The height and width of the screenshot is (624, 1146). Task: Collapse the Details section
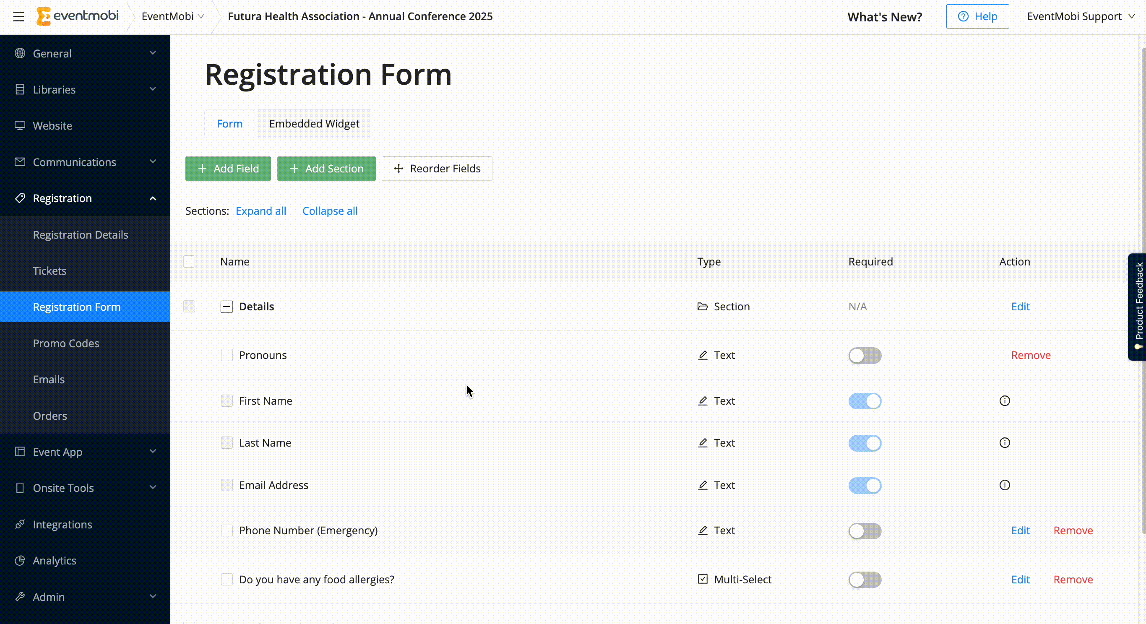click(x=227, y=307)
